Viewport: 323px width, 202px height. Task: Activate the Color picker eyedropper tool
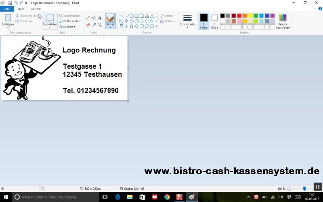(x=94, y=25)
